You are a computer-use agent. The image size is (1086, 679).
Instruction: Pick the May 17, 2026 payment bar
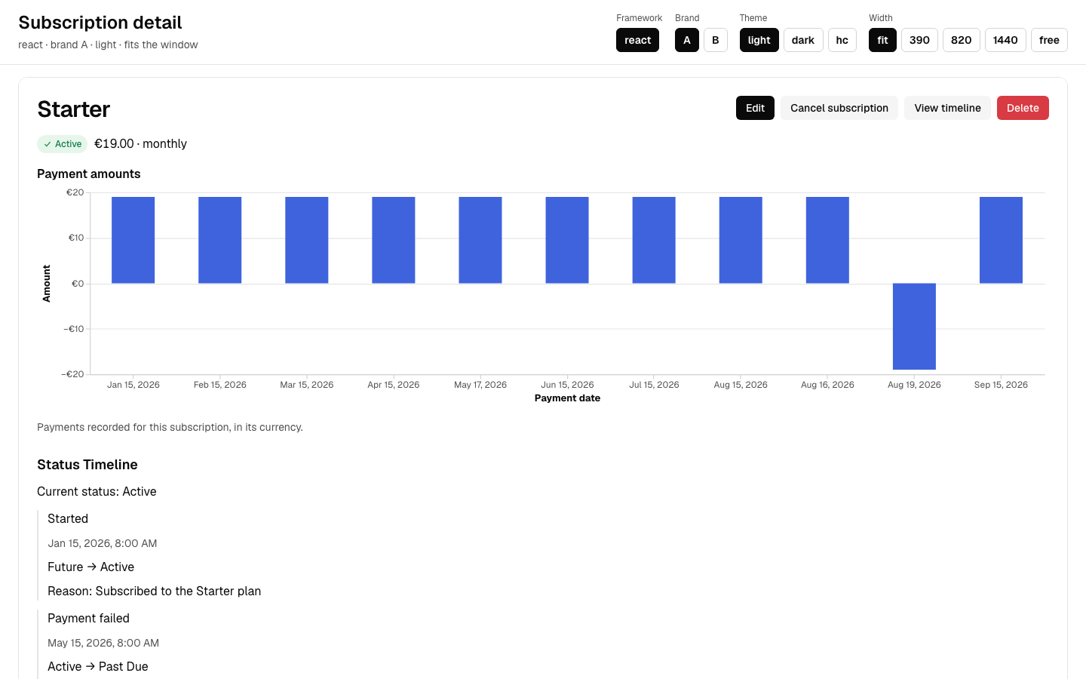click(480, 240)
